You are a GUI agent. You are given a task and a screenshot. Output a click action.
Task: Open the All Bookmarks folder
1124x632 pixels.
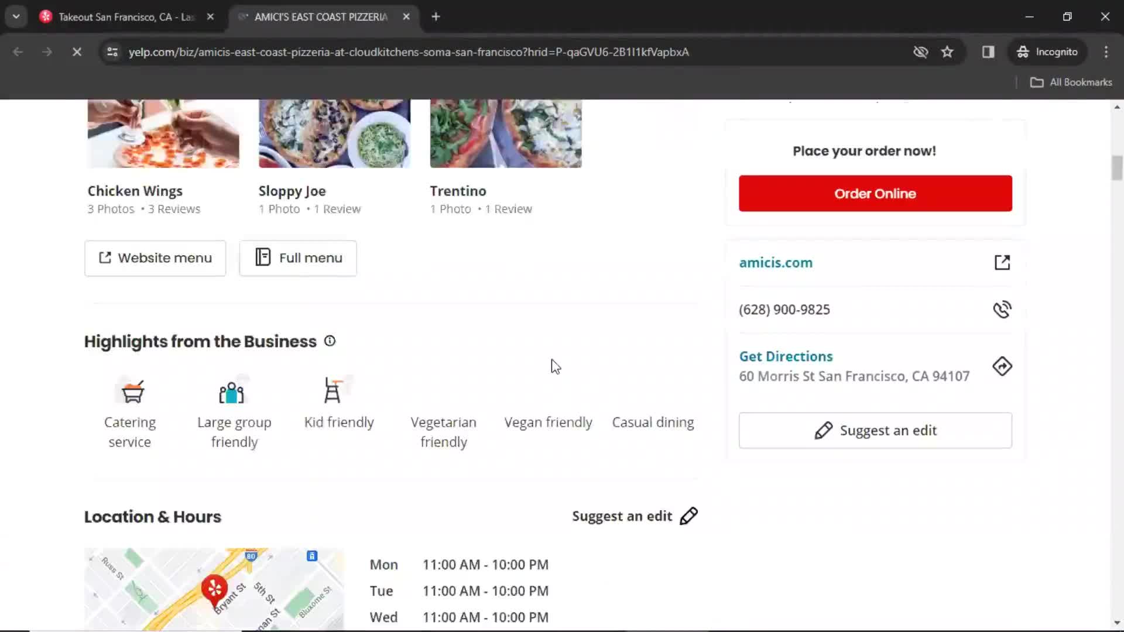pyautogui.click(x=1071, y=83)
